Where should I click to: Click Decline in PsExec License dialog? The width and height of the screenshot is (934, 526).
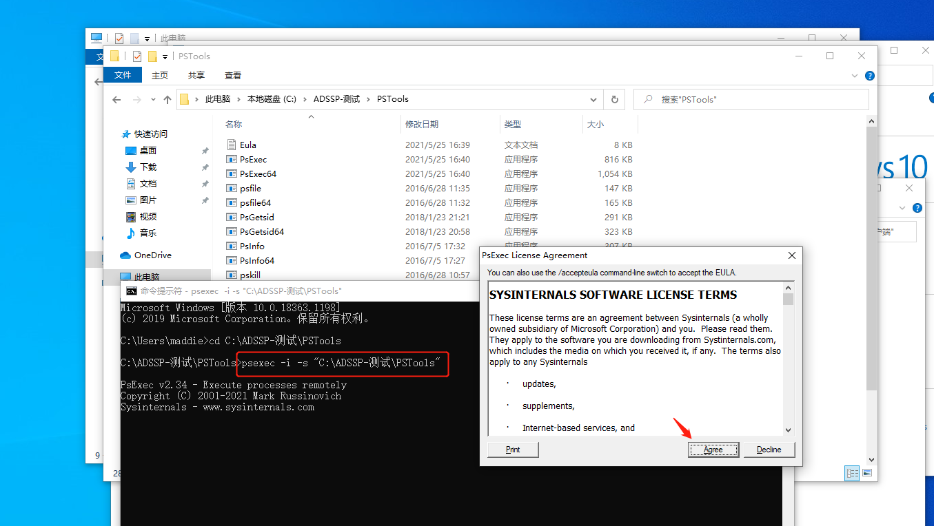769,450
